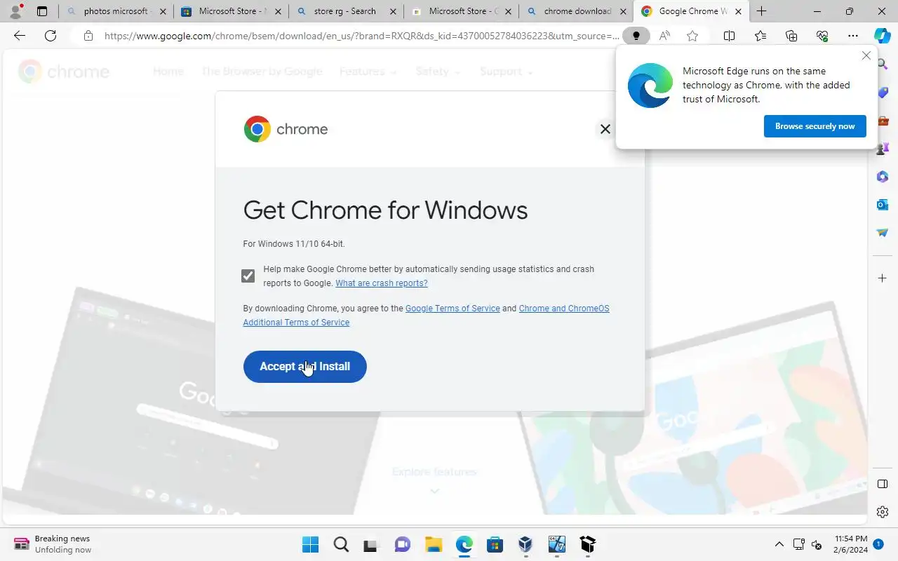Open a new tab with the plus button

(x=761, y=11)
